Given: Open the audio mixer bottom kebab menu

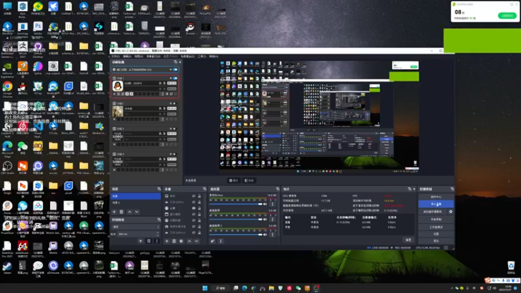Looking at the screenshot, I should coord(221,241).
